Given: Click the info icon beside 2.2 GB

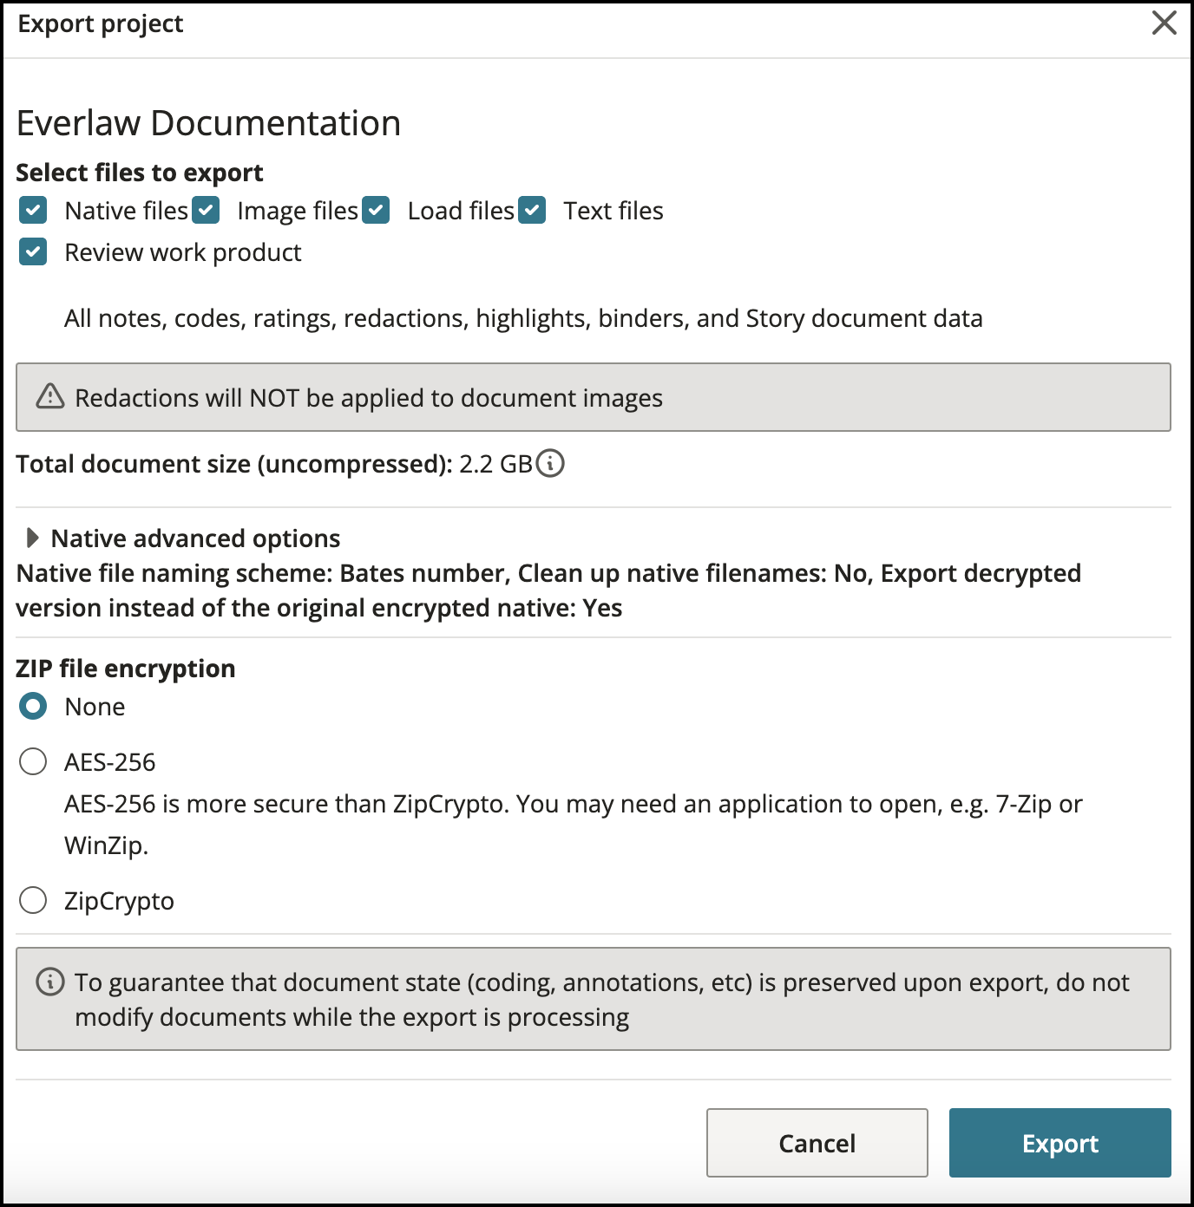Looking at the screenshot, I should pyautogui.click(x=550, y=464).
